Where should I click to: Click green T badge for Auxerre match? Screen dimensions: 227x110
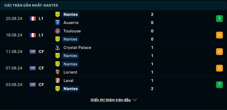coord(219,19)
